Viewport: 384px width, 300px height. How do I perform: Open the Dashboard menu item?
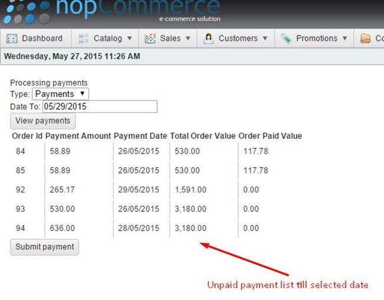tap(36, 38)
